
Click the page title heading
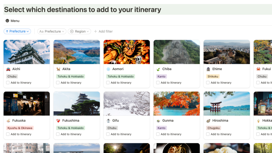tap(83, 9)
